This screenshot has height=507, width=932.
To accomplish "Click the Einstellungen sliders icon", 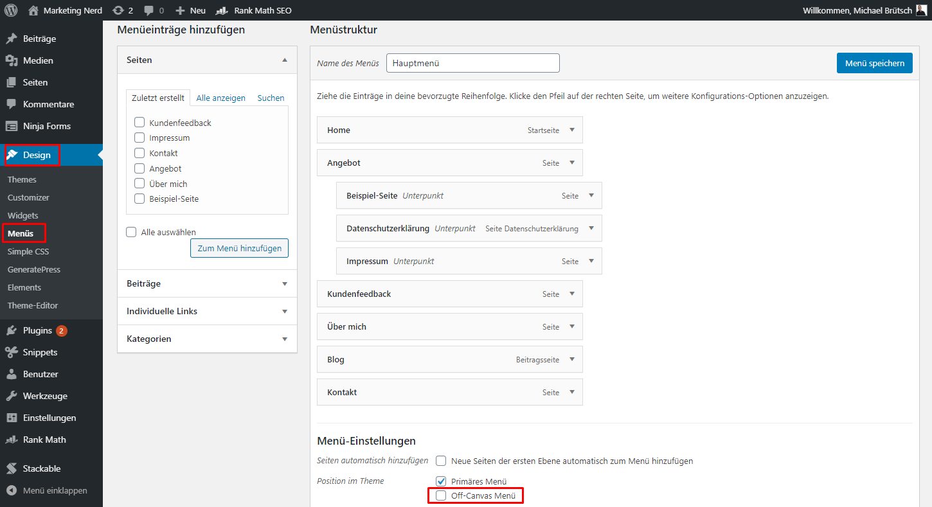I will [12, 418].
